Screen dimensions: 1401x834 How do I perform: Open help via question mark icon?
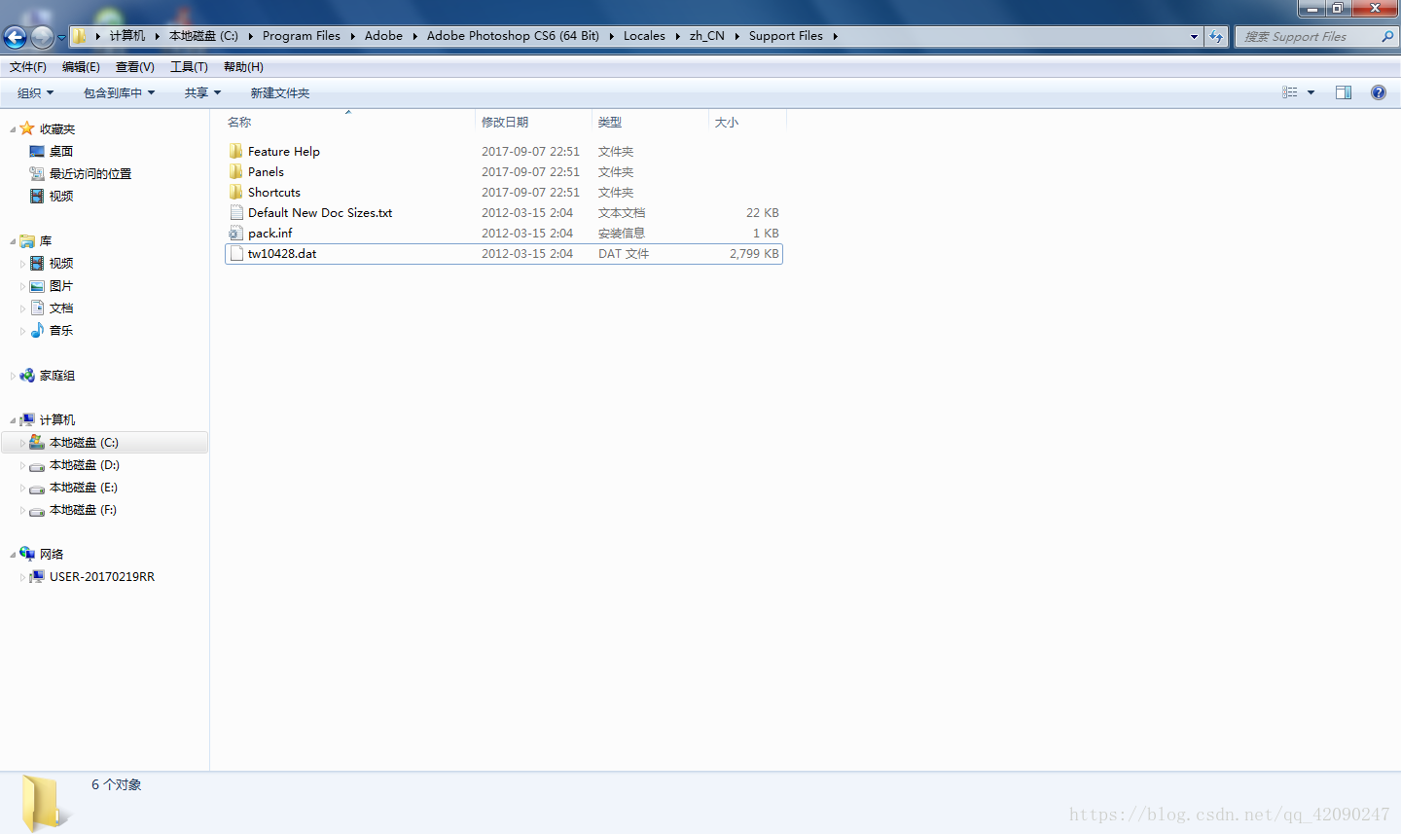point(1378,92)
